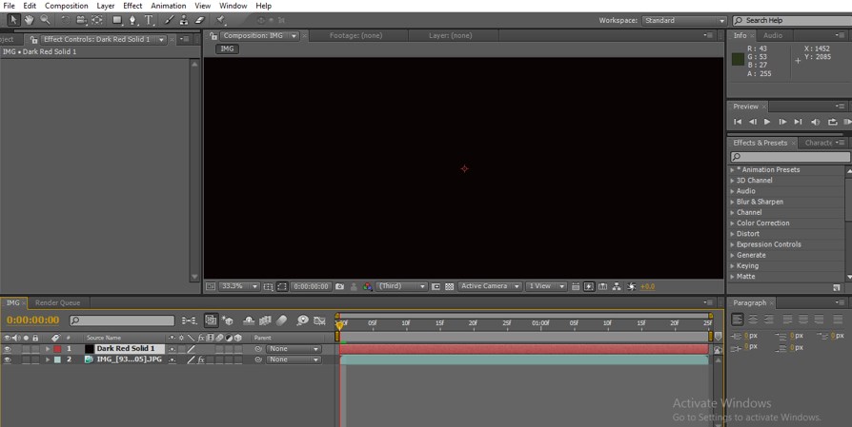This screenshot has height=427, width=852.
Task: Toggle the fx switch on IMG layer
Action: coord(200,360)
